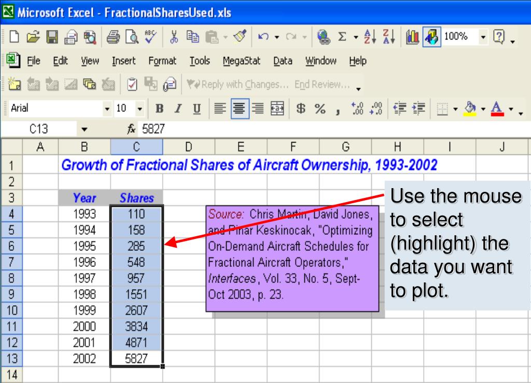Decrease the cell indent
The width and height of the screenshot is (531, 383).
(x=400, y=109)
